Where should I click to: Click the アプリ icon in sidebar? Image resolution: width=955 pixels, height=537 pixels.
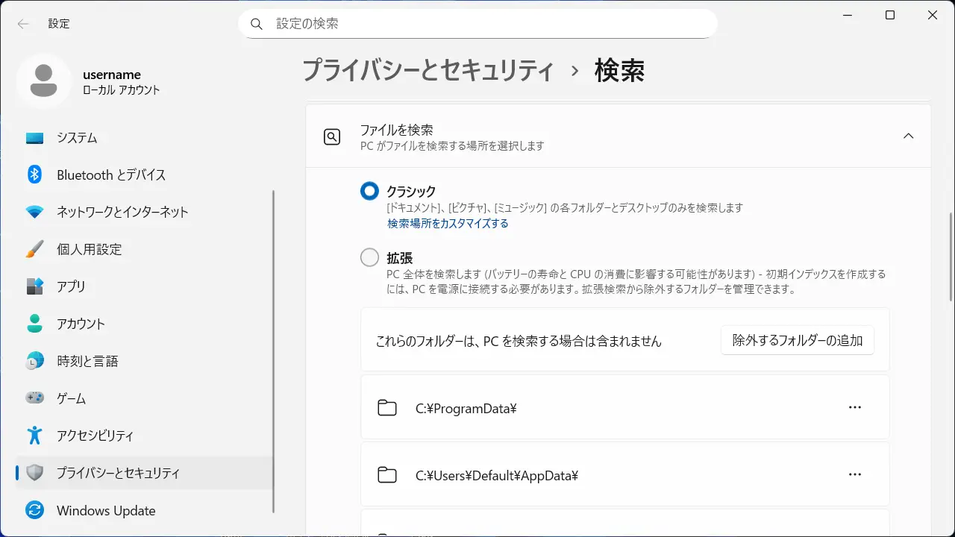pos(34,286)
